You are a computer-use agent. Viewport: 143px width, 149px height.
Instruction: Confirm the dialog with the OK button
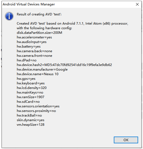point(126,140)
